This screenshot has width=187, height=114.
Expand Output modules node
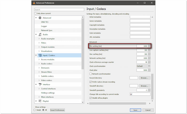point(39,47)
